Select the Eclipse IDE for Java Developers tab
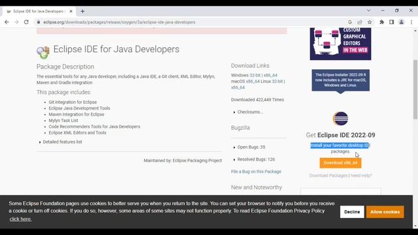Image resolution: width=418 pixels, height=235 pixels. (x=39, y=11)
